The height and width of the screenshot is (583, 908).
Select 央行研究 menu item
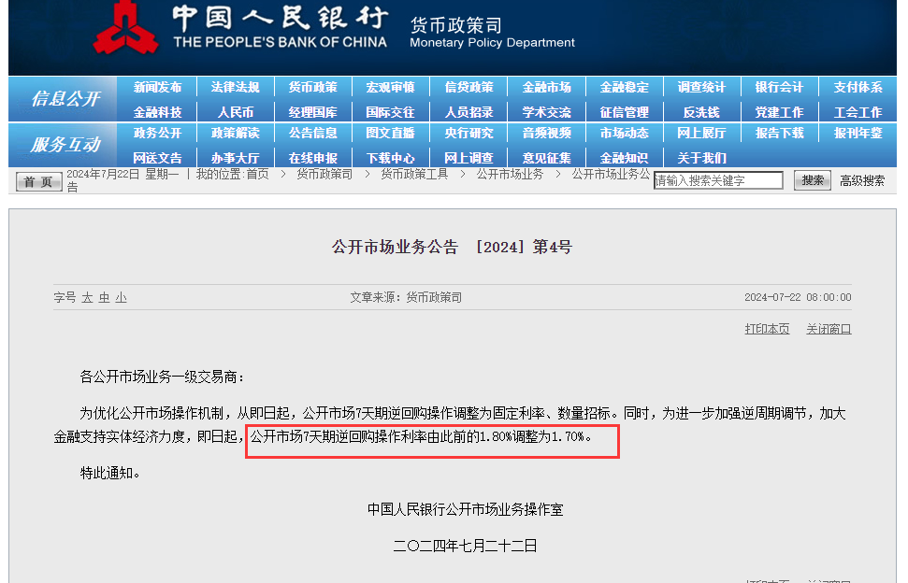[469, 133]
